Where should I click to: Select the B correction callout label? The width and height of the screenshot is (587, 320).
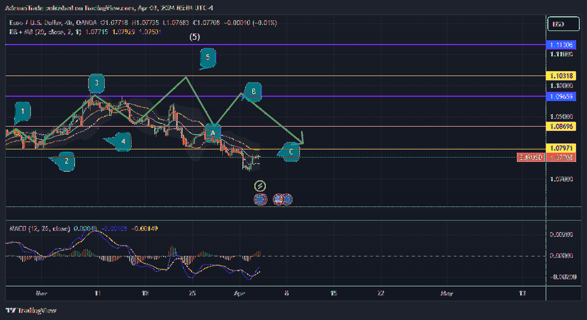pos(253,92)
